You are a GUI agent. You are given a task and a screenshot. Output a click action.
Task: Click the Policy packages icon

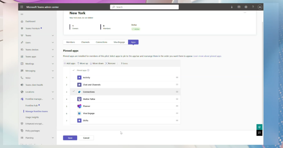coord(22,131)
